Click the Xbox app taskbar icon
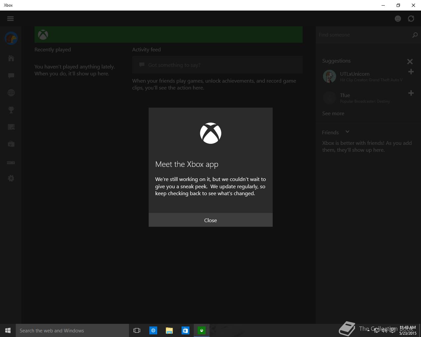 tap(202, 330)
